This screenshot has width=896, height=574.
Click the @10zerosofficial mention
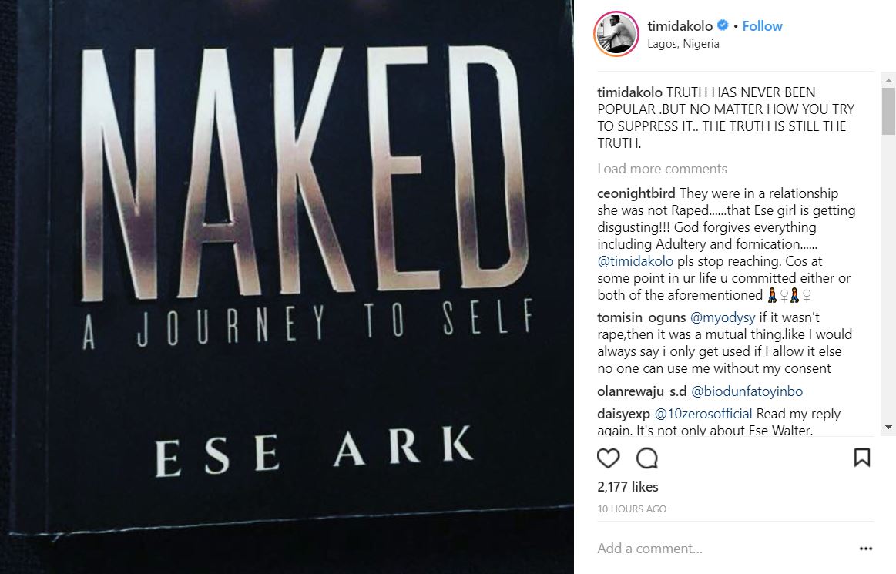[x=703, y=414]
